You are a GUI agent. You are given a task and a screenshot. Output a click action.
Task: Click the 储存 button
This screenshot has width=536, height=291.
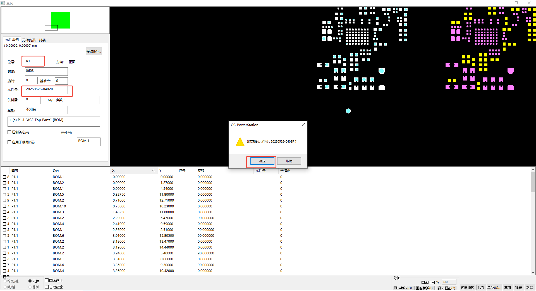[x=481, y=288]
